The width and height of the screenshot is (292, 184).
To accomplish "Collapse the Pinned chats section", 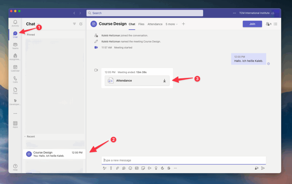I will click(x=25, y=35).
